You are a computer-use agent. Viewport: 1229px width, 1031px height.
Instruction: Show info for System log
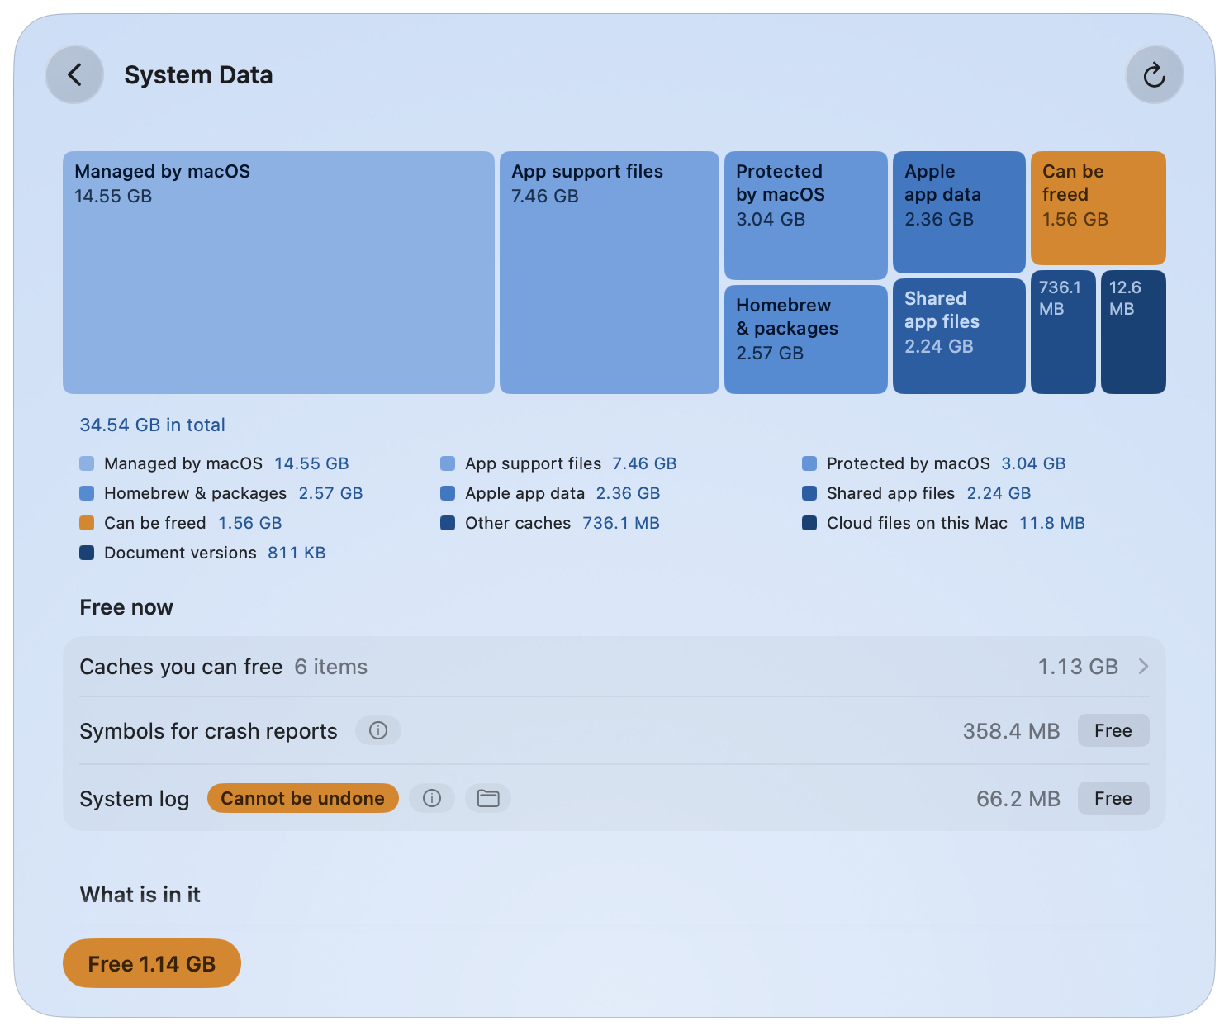(432, 798)
